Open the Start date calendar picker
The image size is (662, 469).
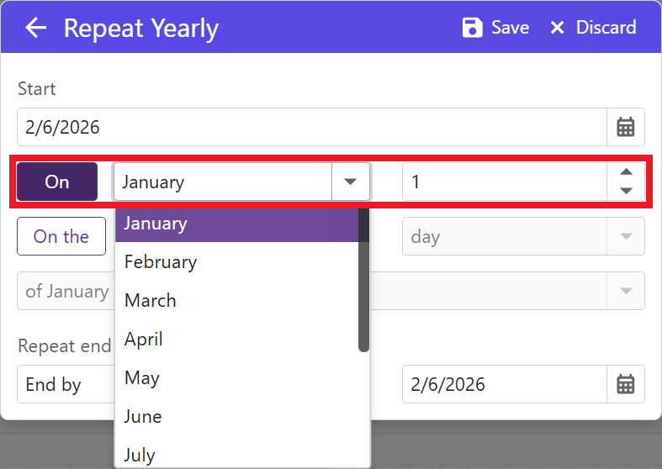pos(626,127)
